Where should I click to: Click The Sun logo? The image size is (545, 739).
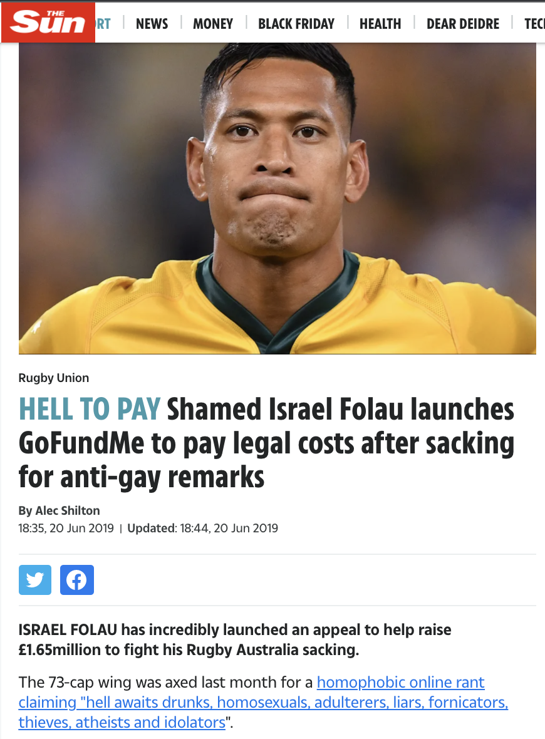(x=48, y=22)
